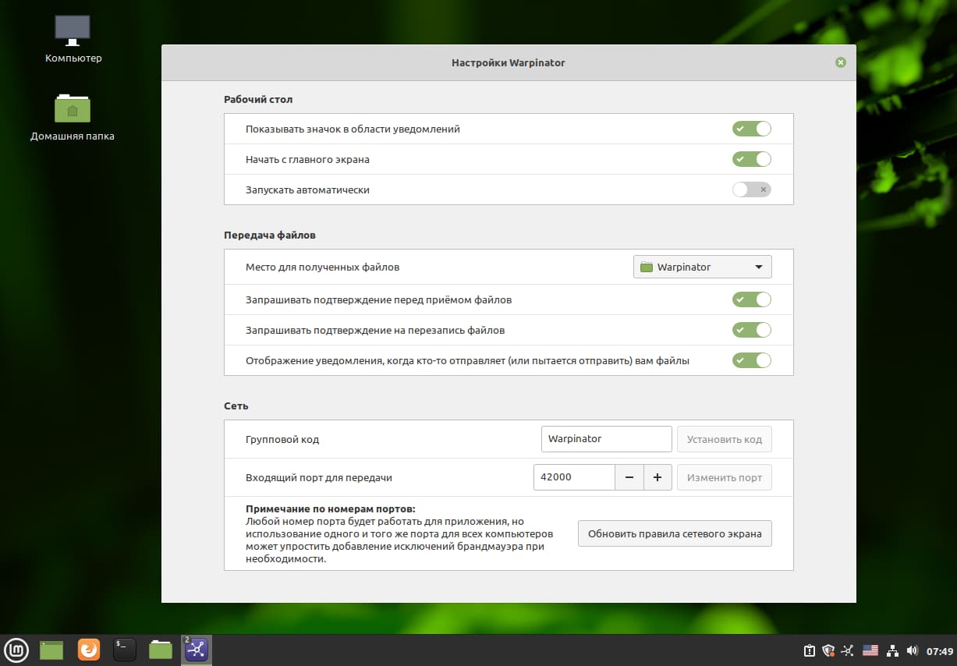Viewport: 957px width, 666px height.
Task: Toggle Показывать значок в области уведомлений
Action: [751, 129]
